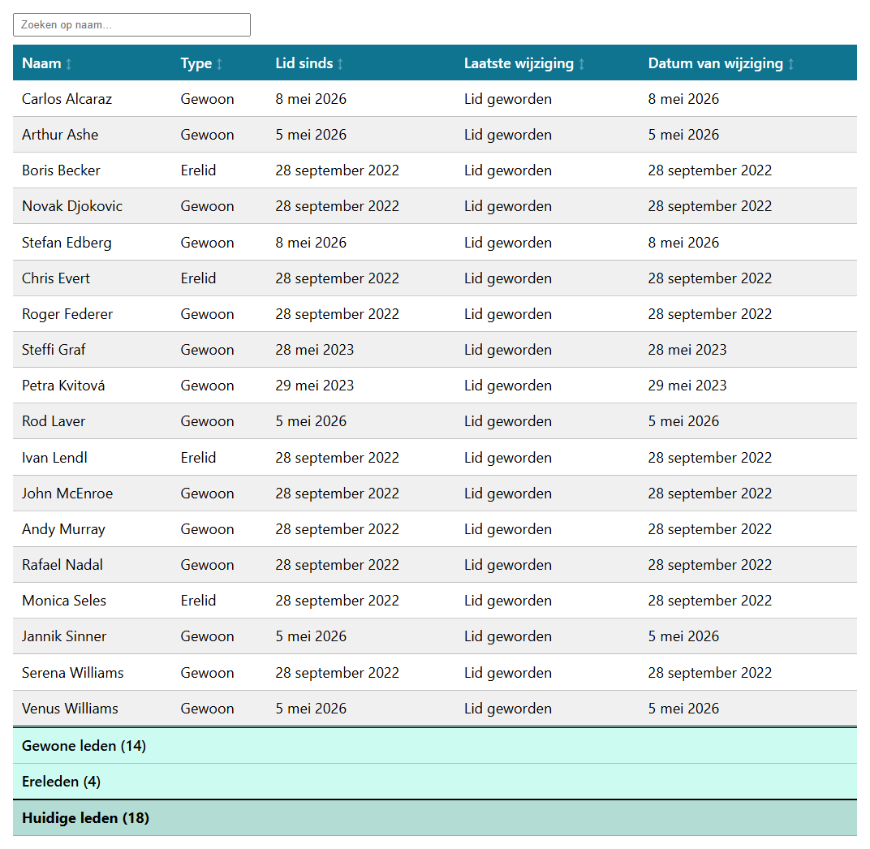Viewport: 870px width, 849px height.
Task: Click the Naam column header text
Action: tap(41, 63)
